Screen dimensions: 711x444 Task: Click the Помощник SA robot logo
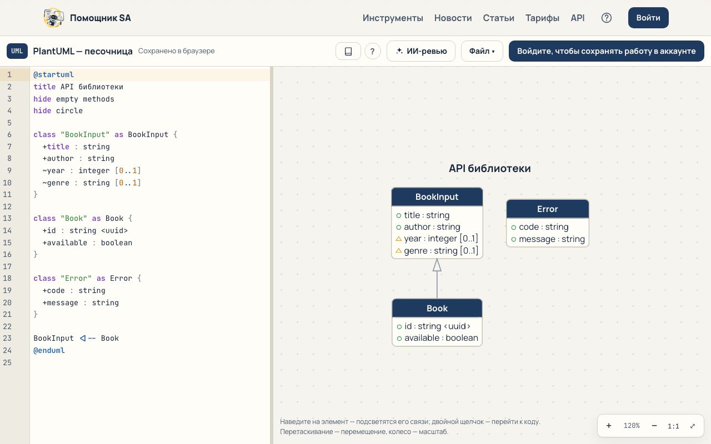tap(53, 18)
